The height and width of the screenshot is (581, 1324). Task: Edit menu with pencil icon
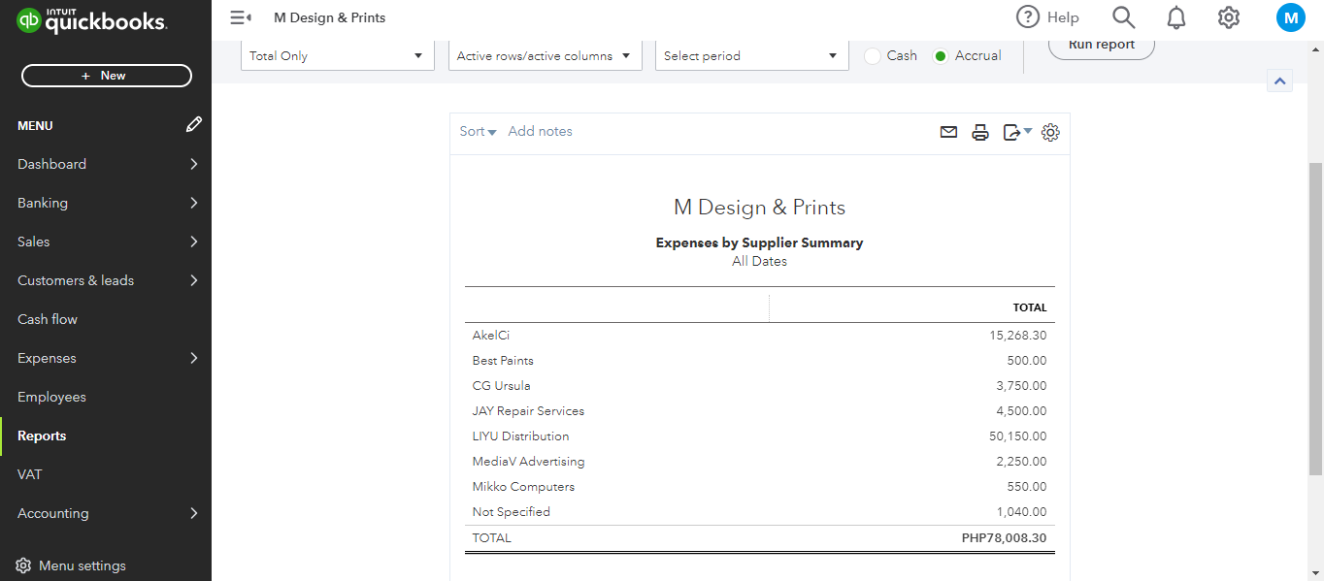[194, 125]
